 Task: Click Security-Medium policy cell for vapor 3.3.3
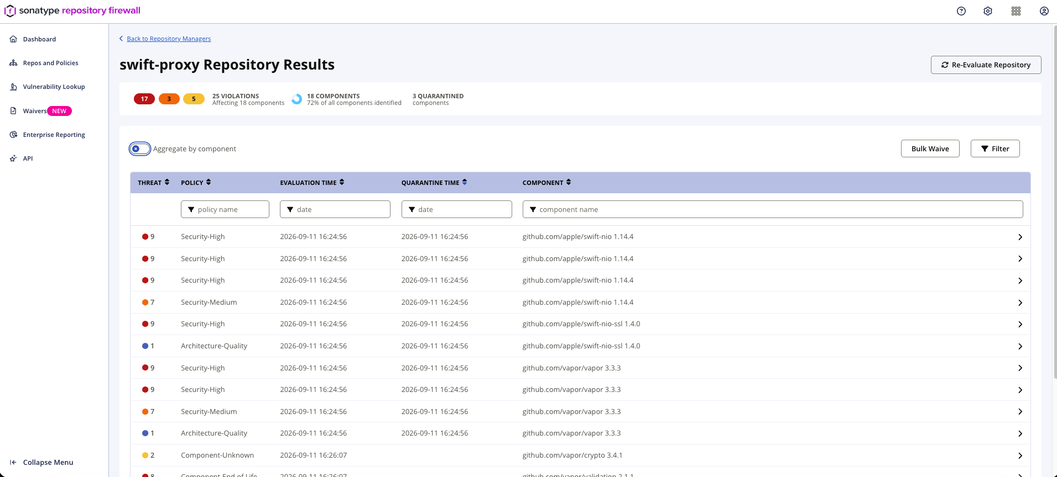[209, 412]
